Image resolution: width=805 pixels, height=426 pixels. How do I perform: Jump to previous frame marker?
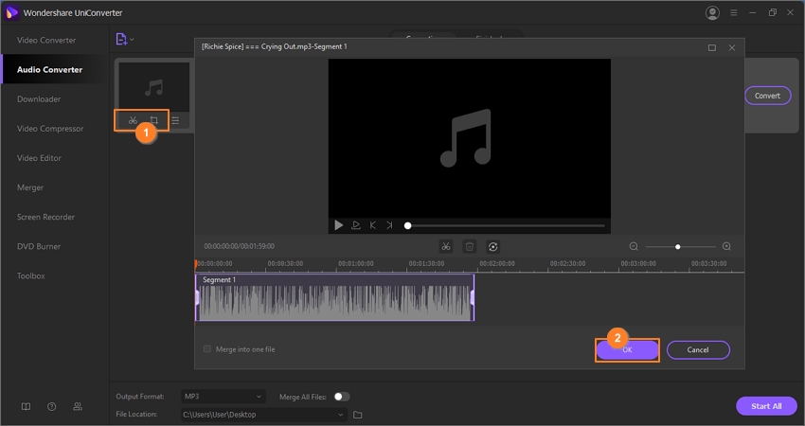click(373, 224)
